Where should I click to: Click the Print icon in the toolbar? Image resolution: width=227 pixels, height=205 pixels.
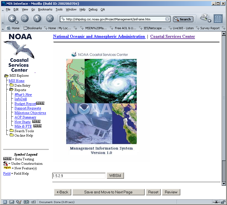pyautogui.click(x=204, y=17)
